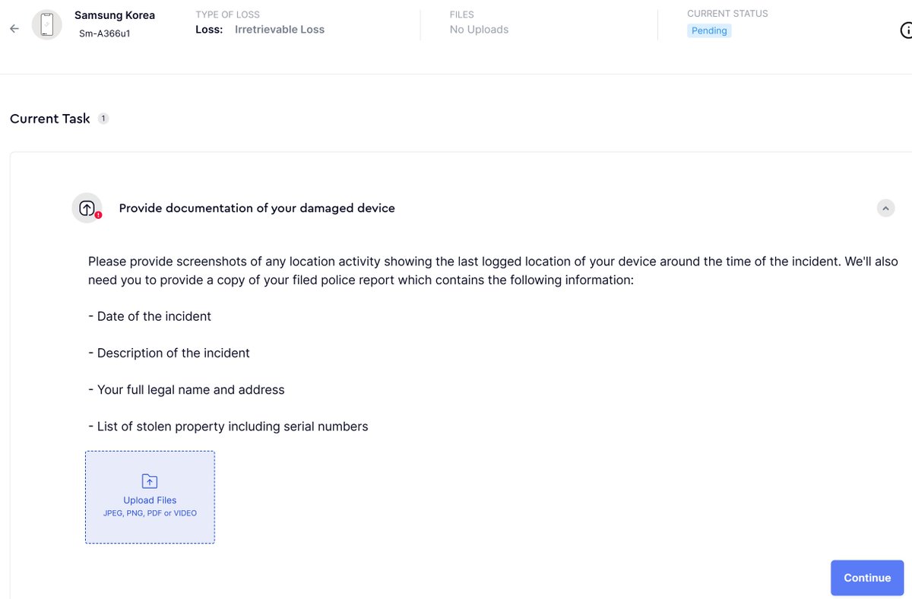Image resolution: width=912 pixels, height=599 pixels.
Task: Click the upload task icon with red alert
Action: click(x=87, y=208)
